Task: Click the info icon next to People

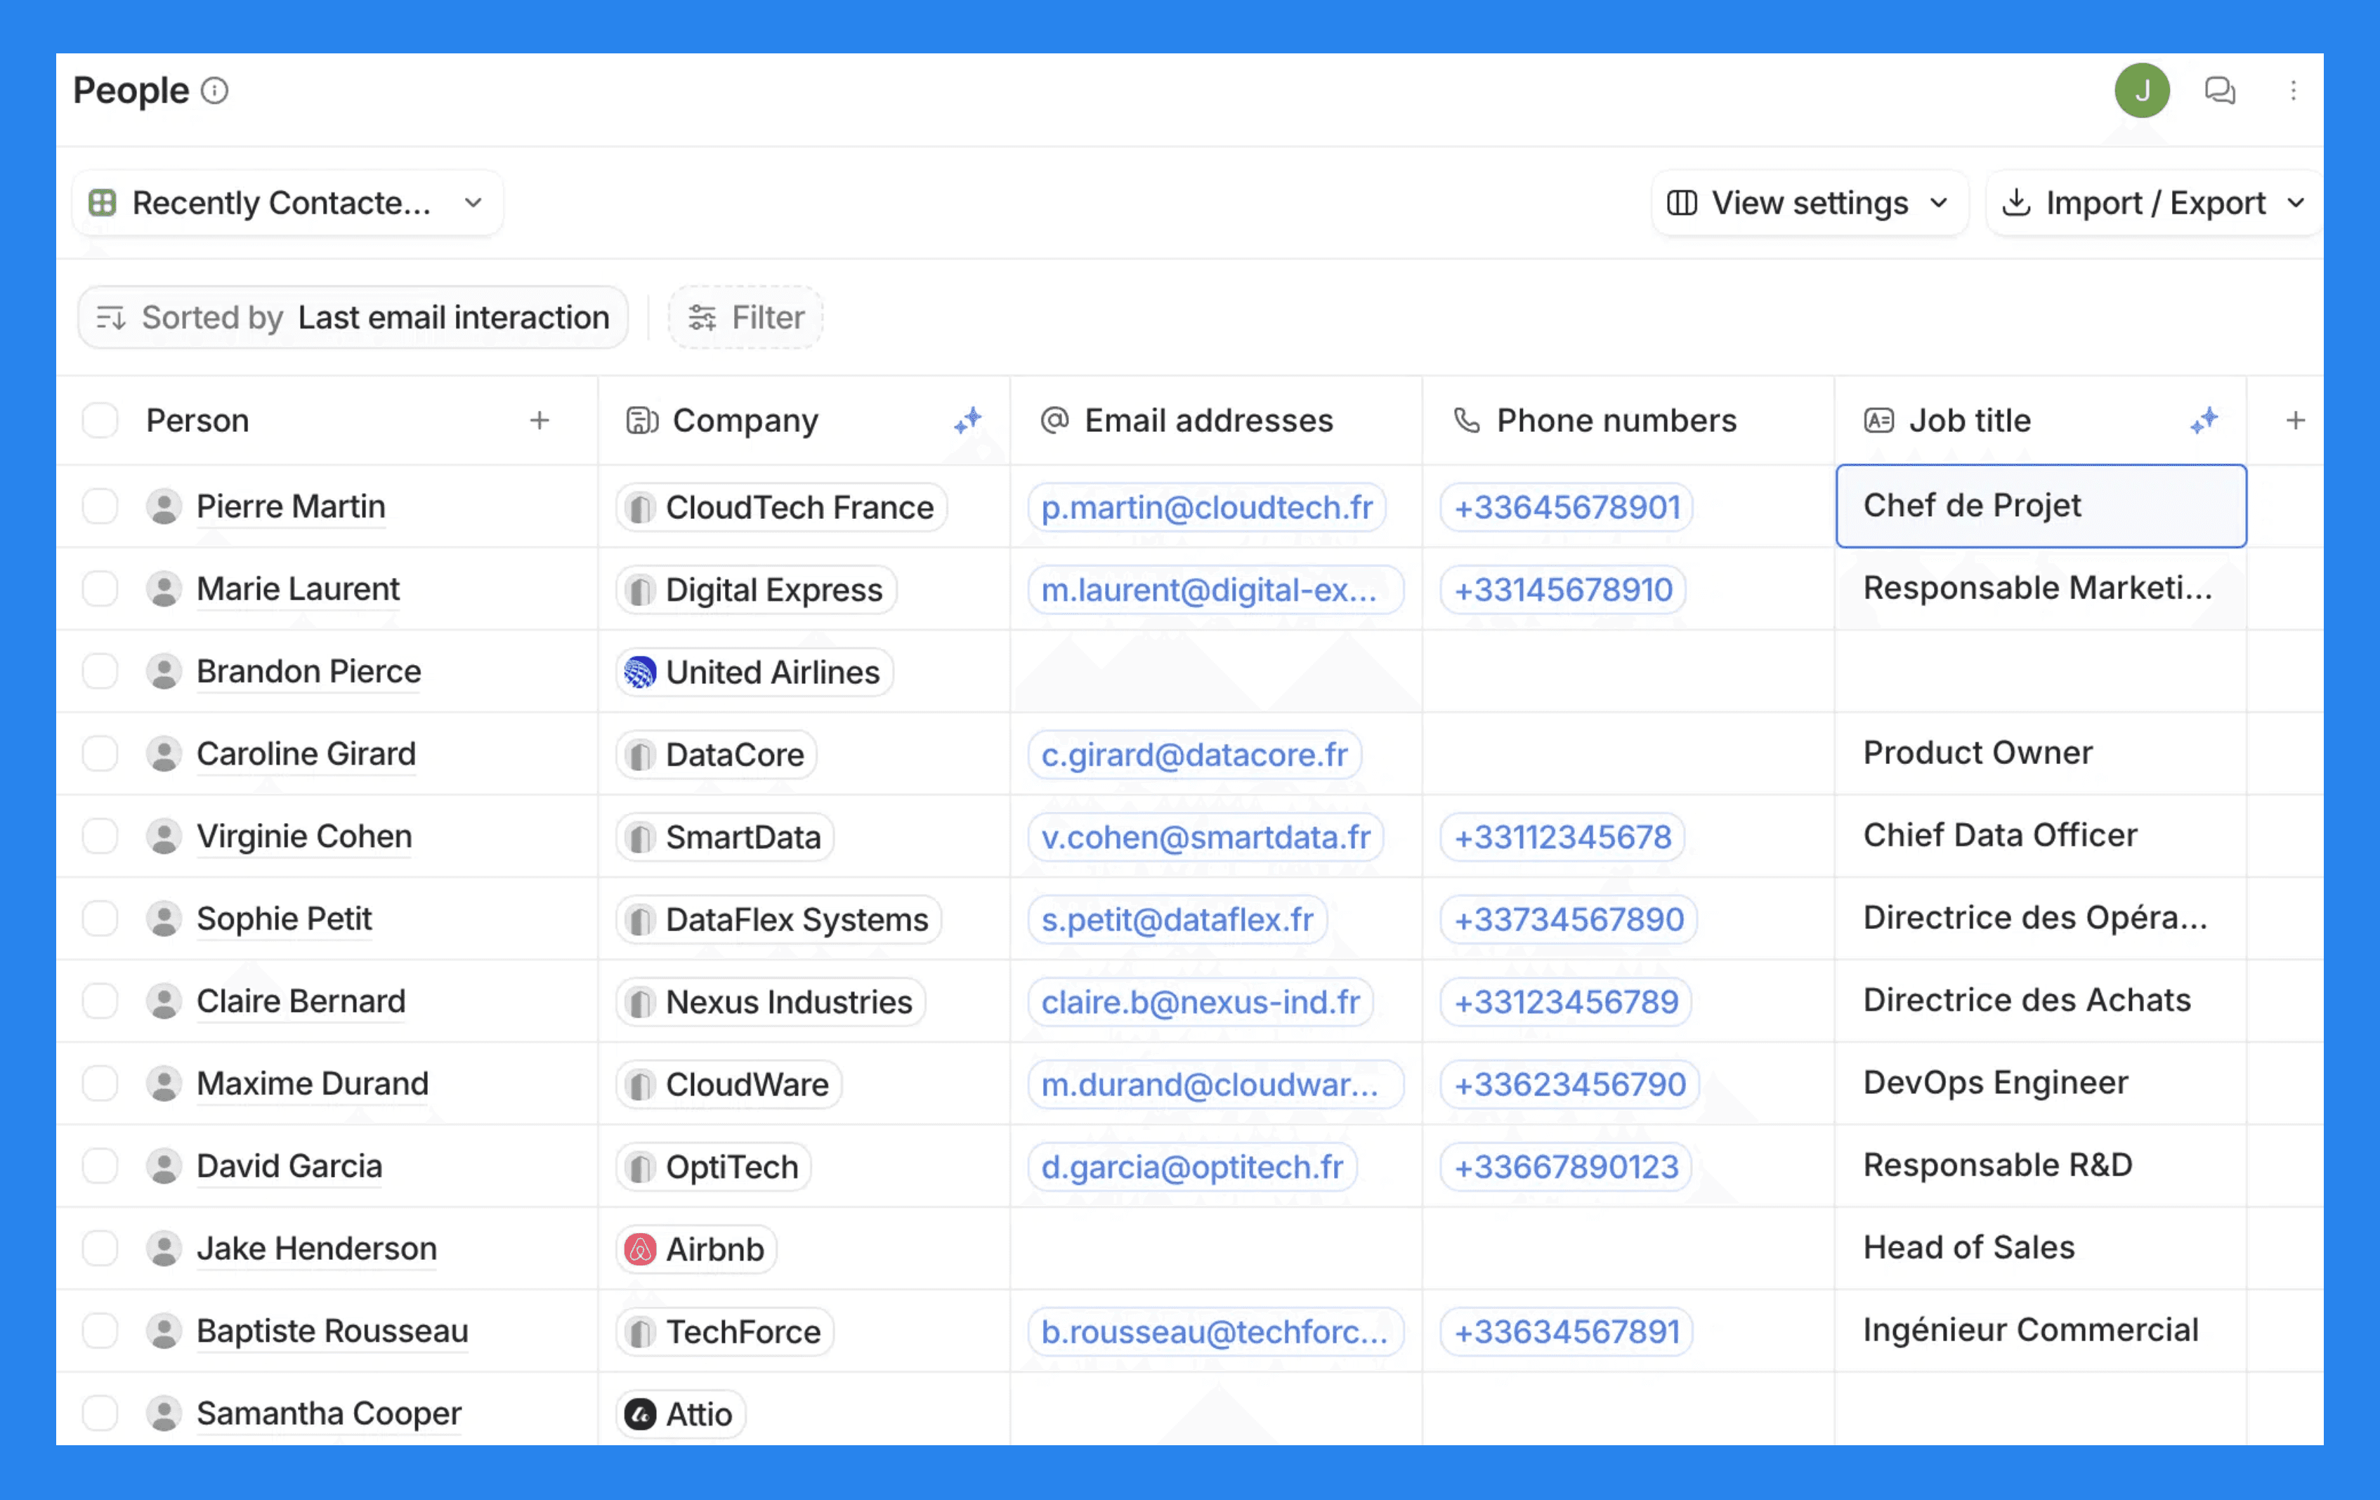Action: tap(214, 91)
